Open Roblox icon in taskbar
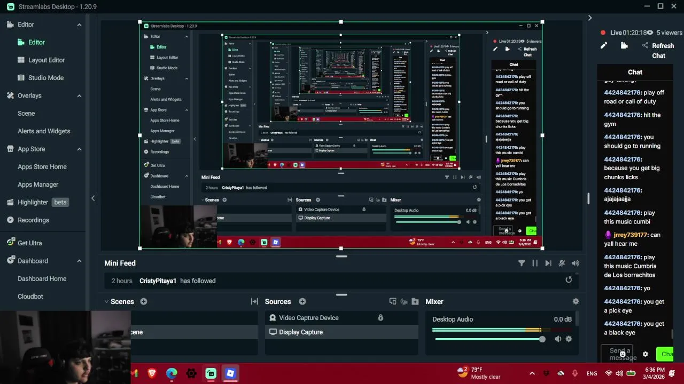Image resolution: width=684 pixels, height=384 pixels. click(x=230, y=373)
